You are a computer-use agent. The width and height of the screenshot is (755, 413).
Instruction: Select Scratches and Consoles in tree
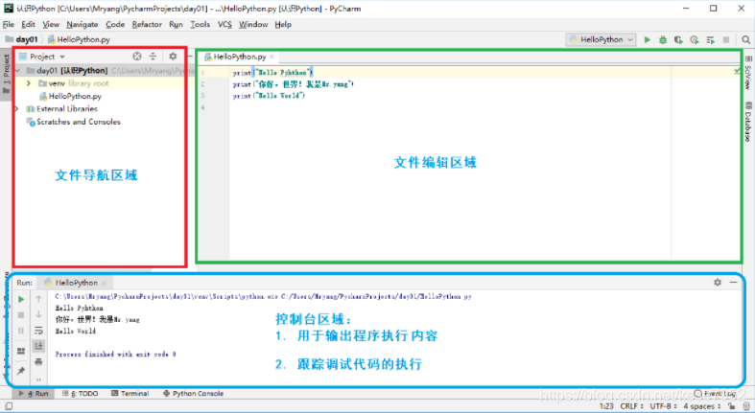[73, 122]
